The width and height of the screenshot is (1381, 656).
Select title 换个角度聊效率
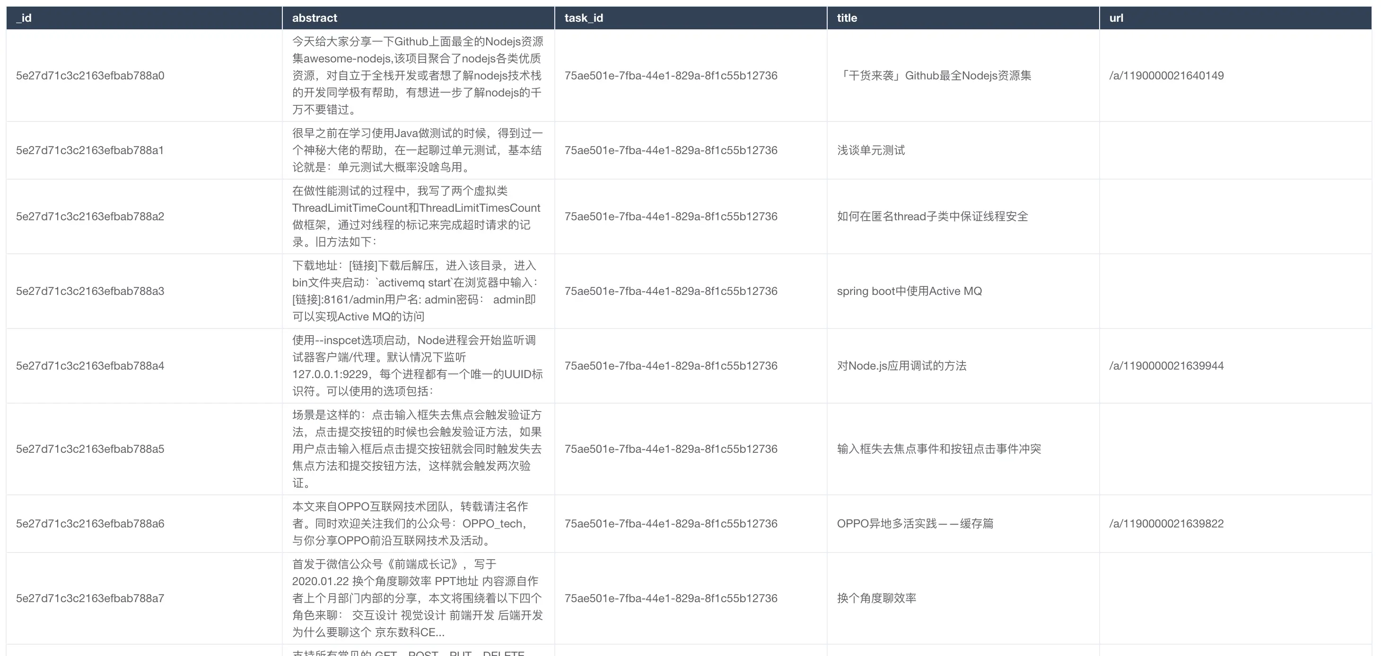[876, 598]
